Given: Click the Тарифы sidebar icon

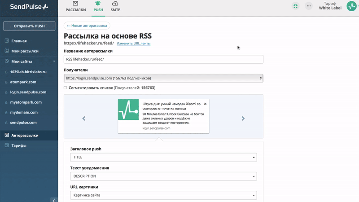Looking at the screenshot, I should [7, 145].
